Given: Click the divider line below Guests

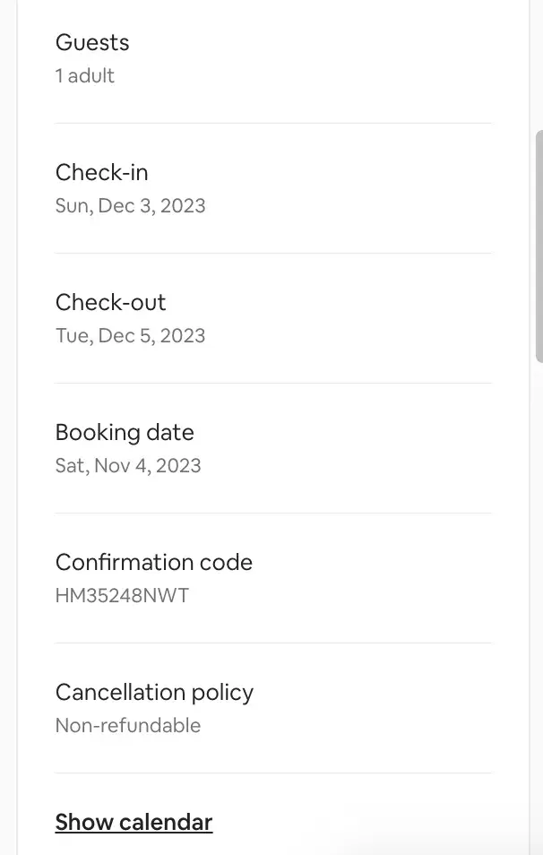Looking at the screenshot, I should [x=273, y=123].
